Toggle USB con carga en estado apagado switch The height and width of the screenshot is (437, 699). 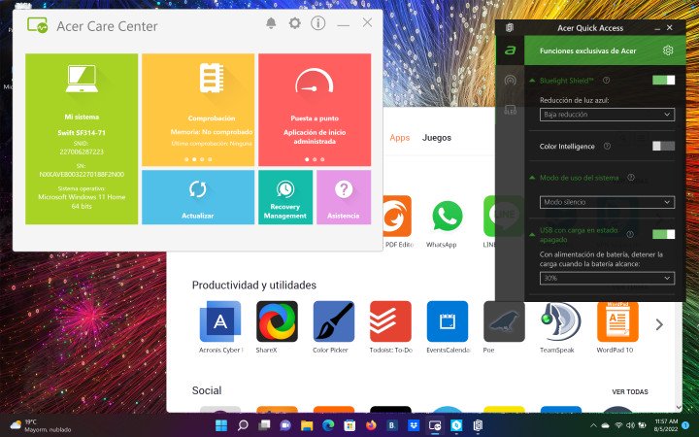click(663, 234)
